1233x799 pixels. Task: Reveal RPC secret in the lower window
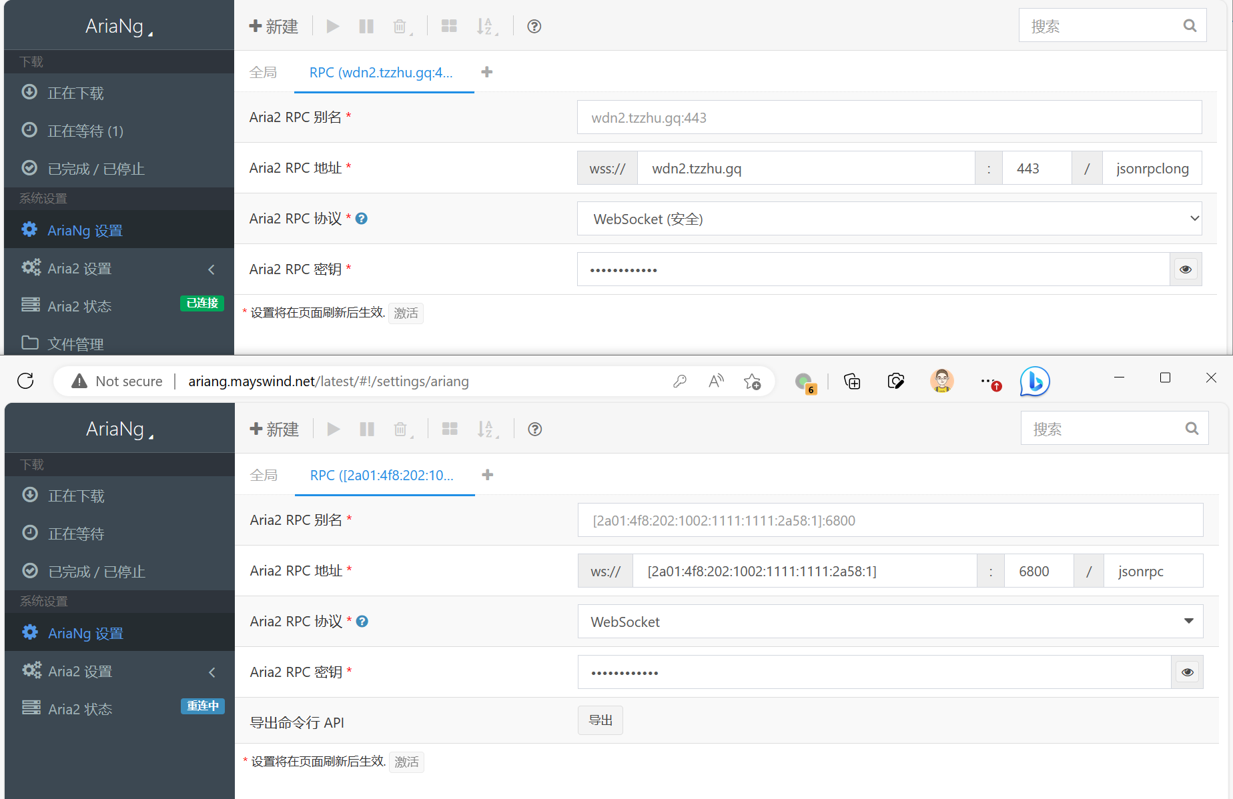(1187, 672)
